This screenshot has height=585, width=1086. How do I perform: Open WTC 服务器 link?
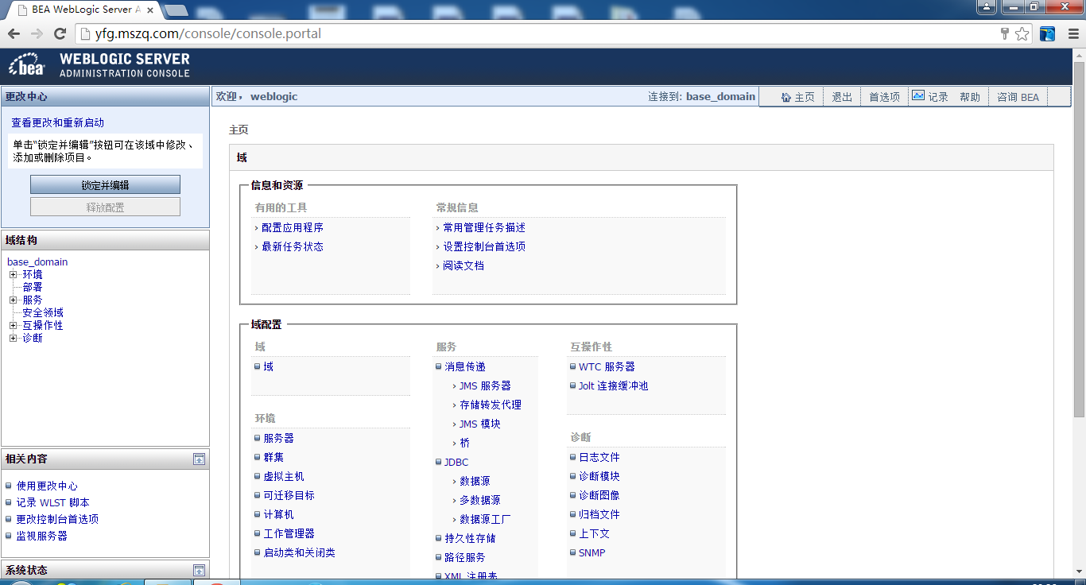click(x=607, y=366)
